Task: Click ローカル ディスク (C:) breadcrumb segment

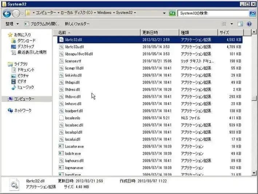Action: click(77, 13)
